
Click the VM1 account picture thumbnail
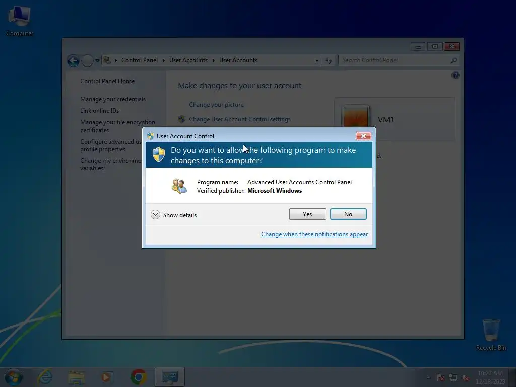pyautogui.click(x=355, y=117)
